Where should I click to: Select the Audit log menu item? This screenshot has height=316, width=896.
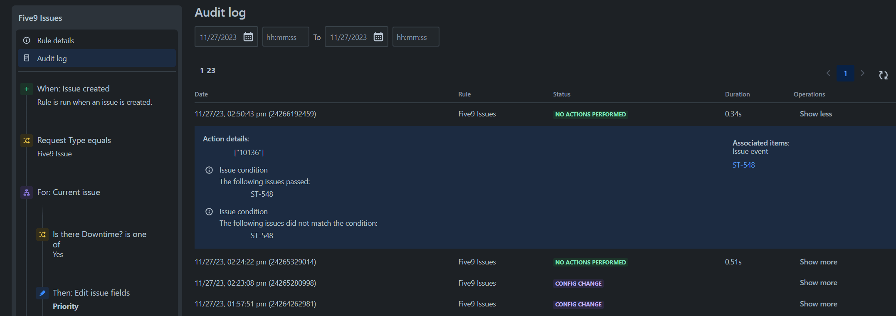pos(97,58)
